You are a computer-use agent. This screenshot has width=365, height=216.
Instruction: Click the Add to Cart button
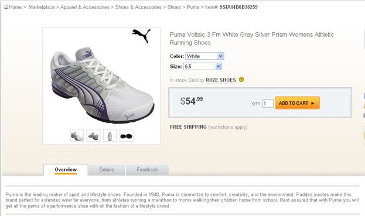(x=297, y=103)
